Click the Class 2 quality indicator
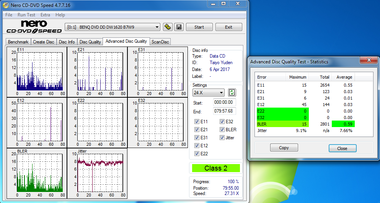This screenshot has width=380, height=203. tap(216, 168)
